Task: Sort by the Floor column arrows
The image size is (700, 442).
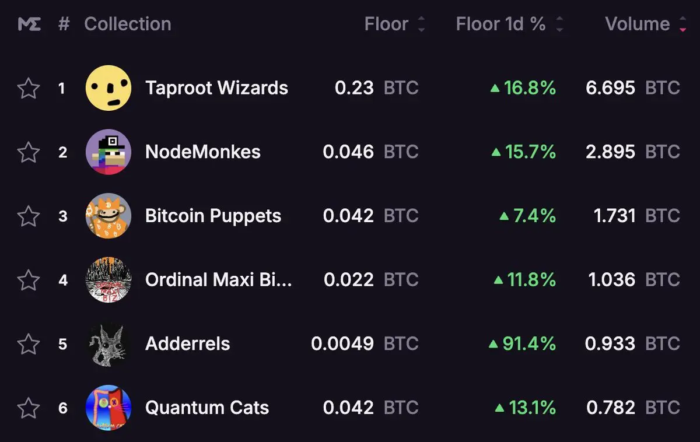Action: (x=421, y=24)
